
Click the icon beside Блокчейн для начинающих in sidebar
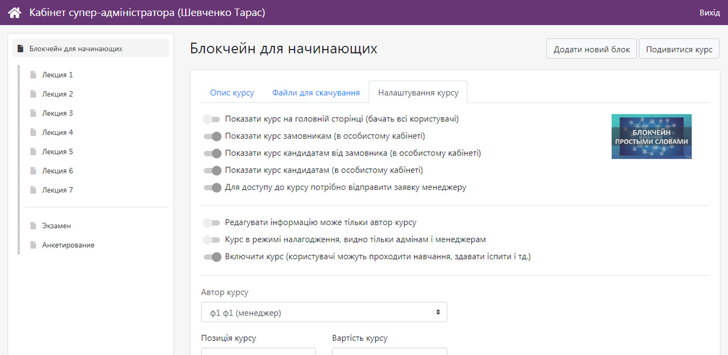coord(21,49)
